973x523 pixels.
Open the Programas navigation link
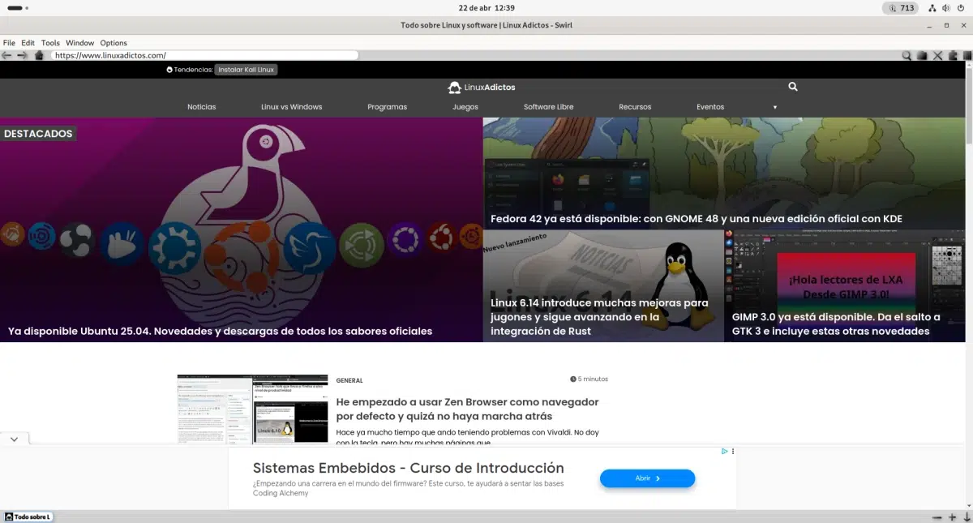(x=387, y=107)
